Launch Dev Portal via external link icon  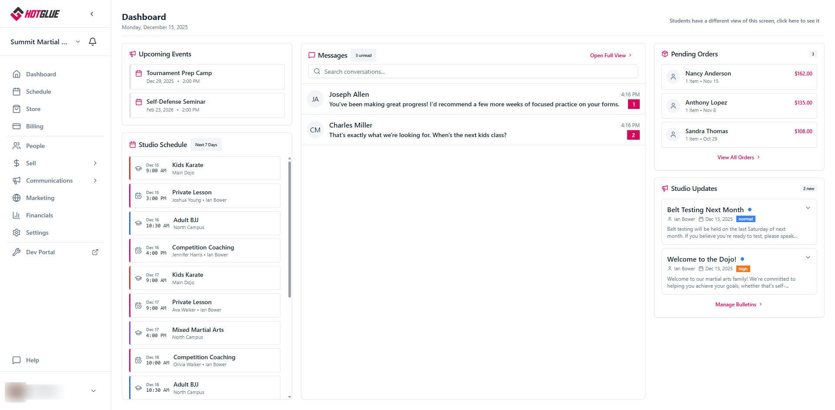(x=95, y=252)
